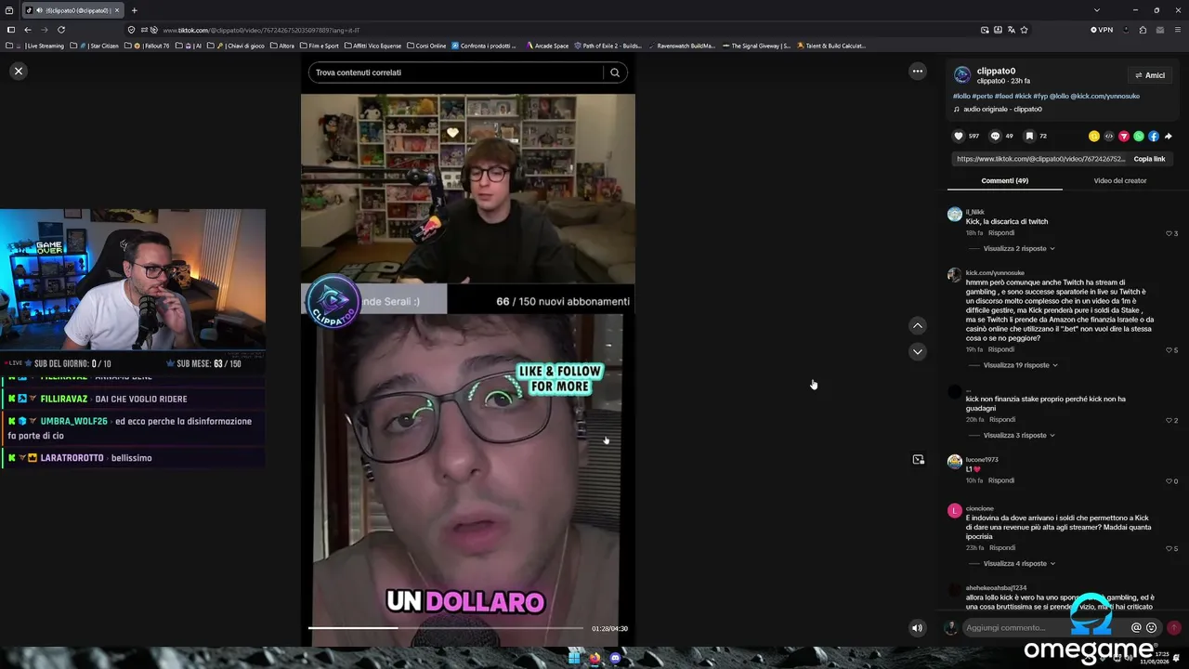Bookmark the page with the star icon
The image size is (1189, 669).
1025,30
